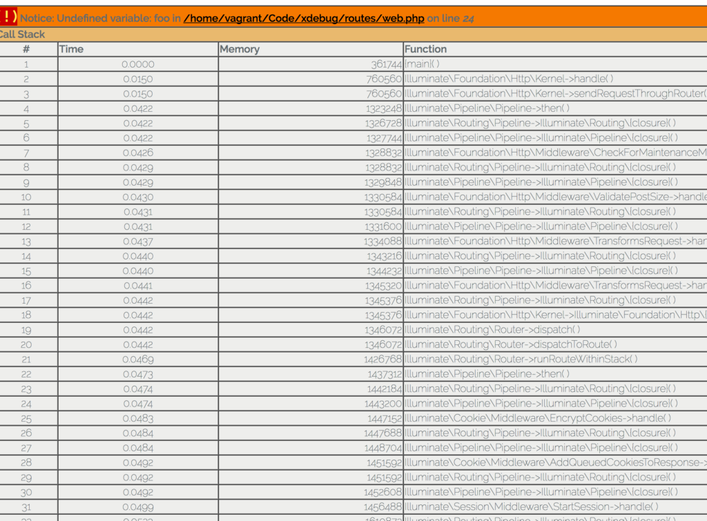
Task: Click 'Notice: Undefined variable: foo' message text
Action: (x=95, y=19)
